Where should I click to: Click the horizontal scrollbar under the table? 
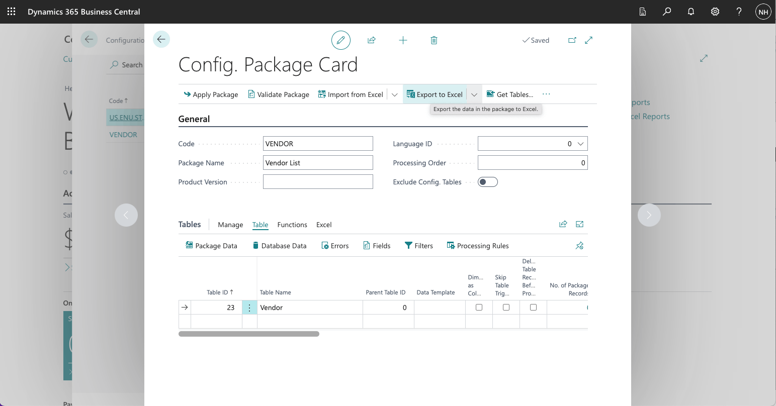pos(249,334)
